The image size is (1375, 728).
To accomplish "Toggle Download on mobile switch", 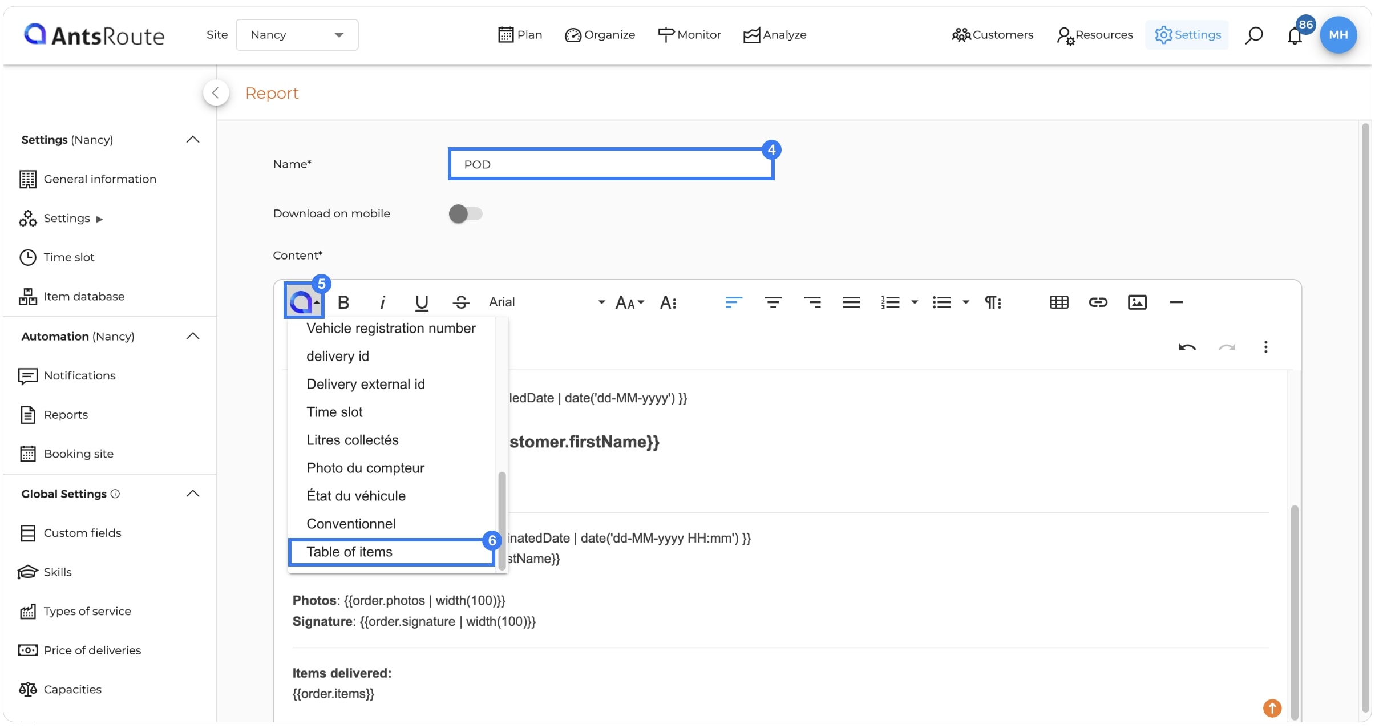I will tap(466, 214).
